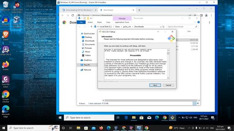Open the host Windows Start menu
The image size is (234, 131).
click(3, 128)
